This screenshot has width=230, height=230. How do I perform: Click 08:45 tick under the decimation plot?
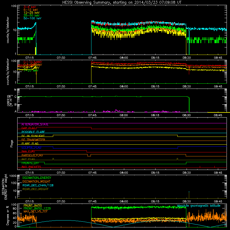coord(218,202)
